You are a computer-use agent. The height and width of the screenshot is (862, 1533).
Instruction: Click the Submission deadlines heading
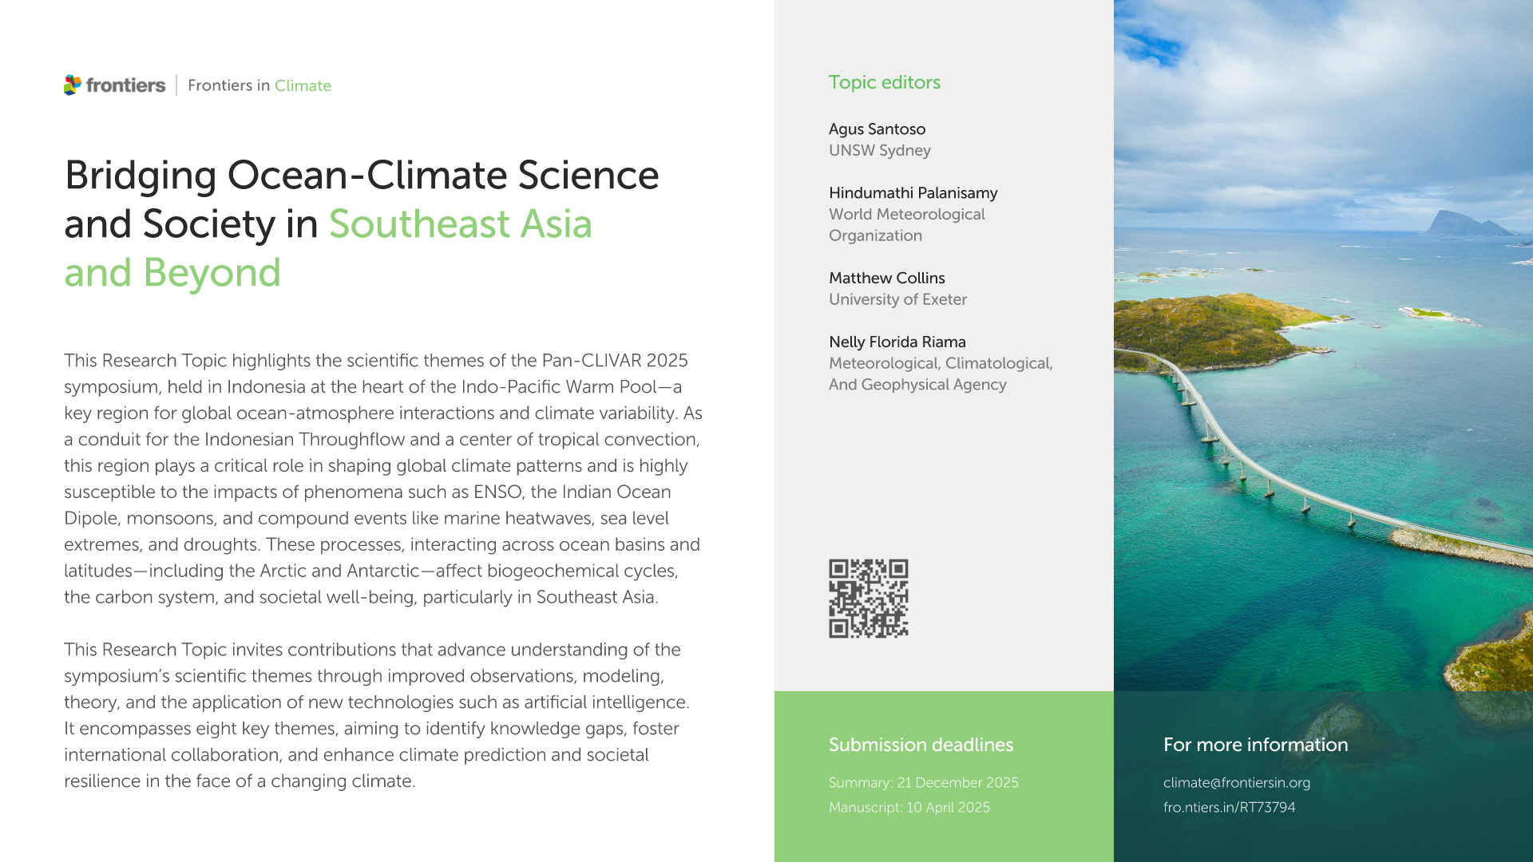pos(921,745)
